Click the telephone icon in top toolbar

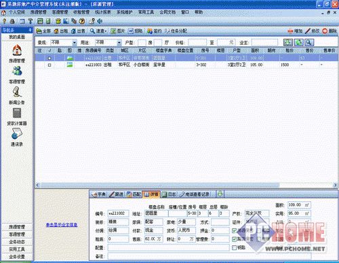58,21
